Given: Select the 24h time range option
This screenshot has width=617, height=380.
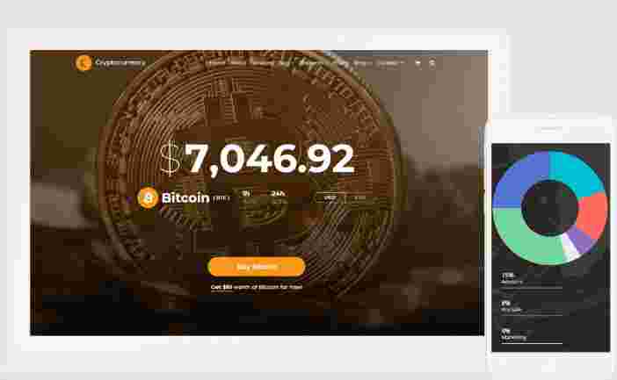Looking at the screenshot, I should [278, 193].
